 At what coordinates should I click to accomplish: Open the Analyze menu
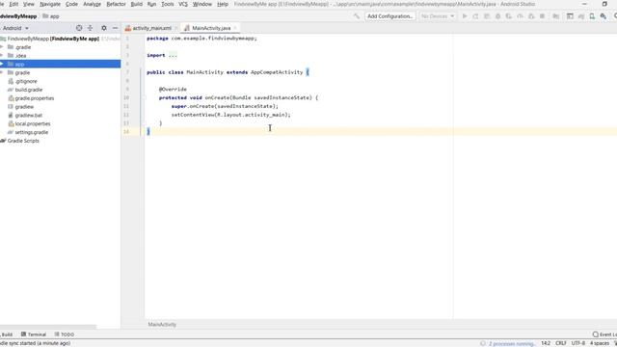(x=93, y=4)
